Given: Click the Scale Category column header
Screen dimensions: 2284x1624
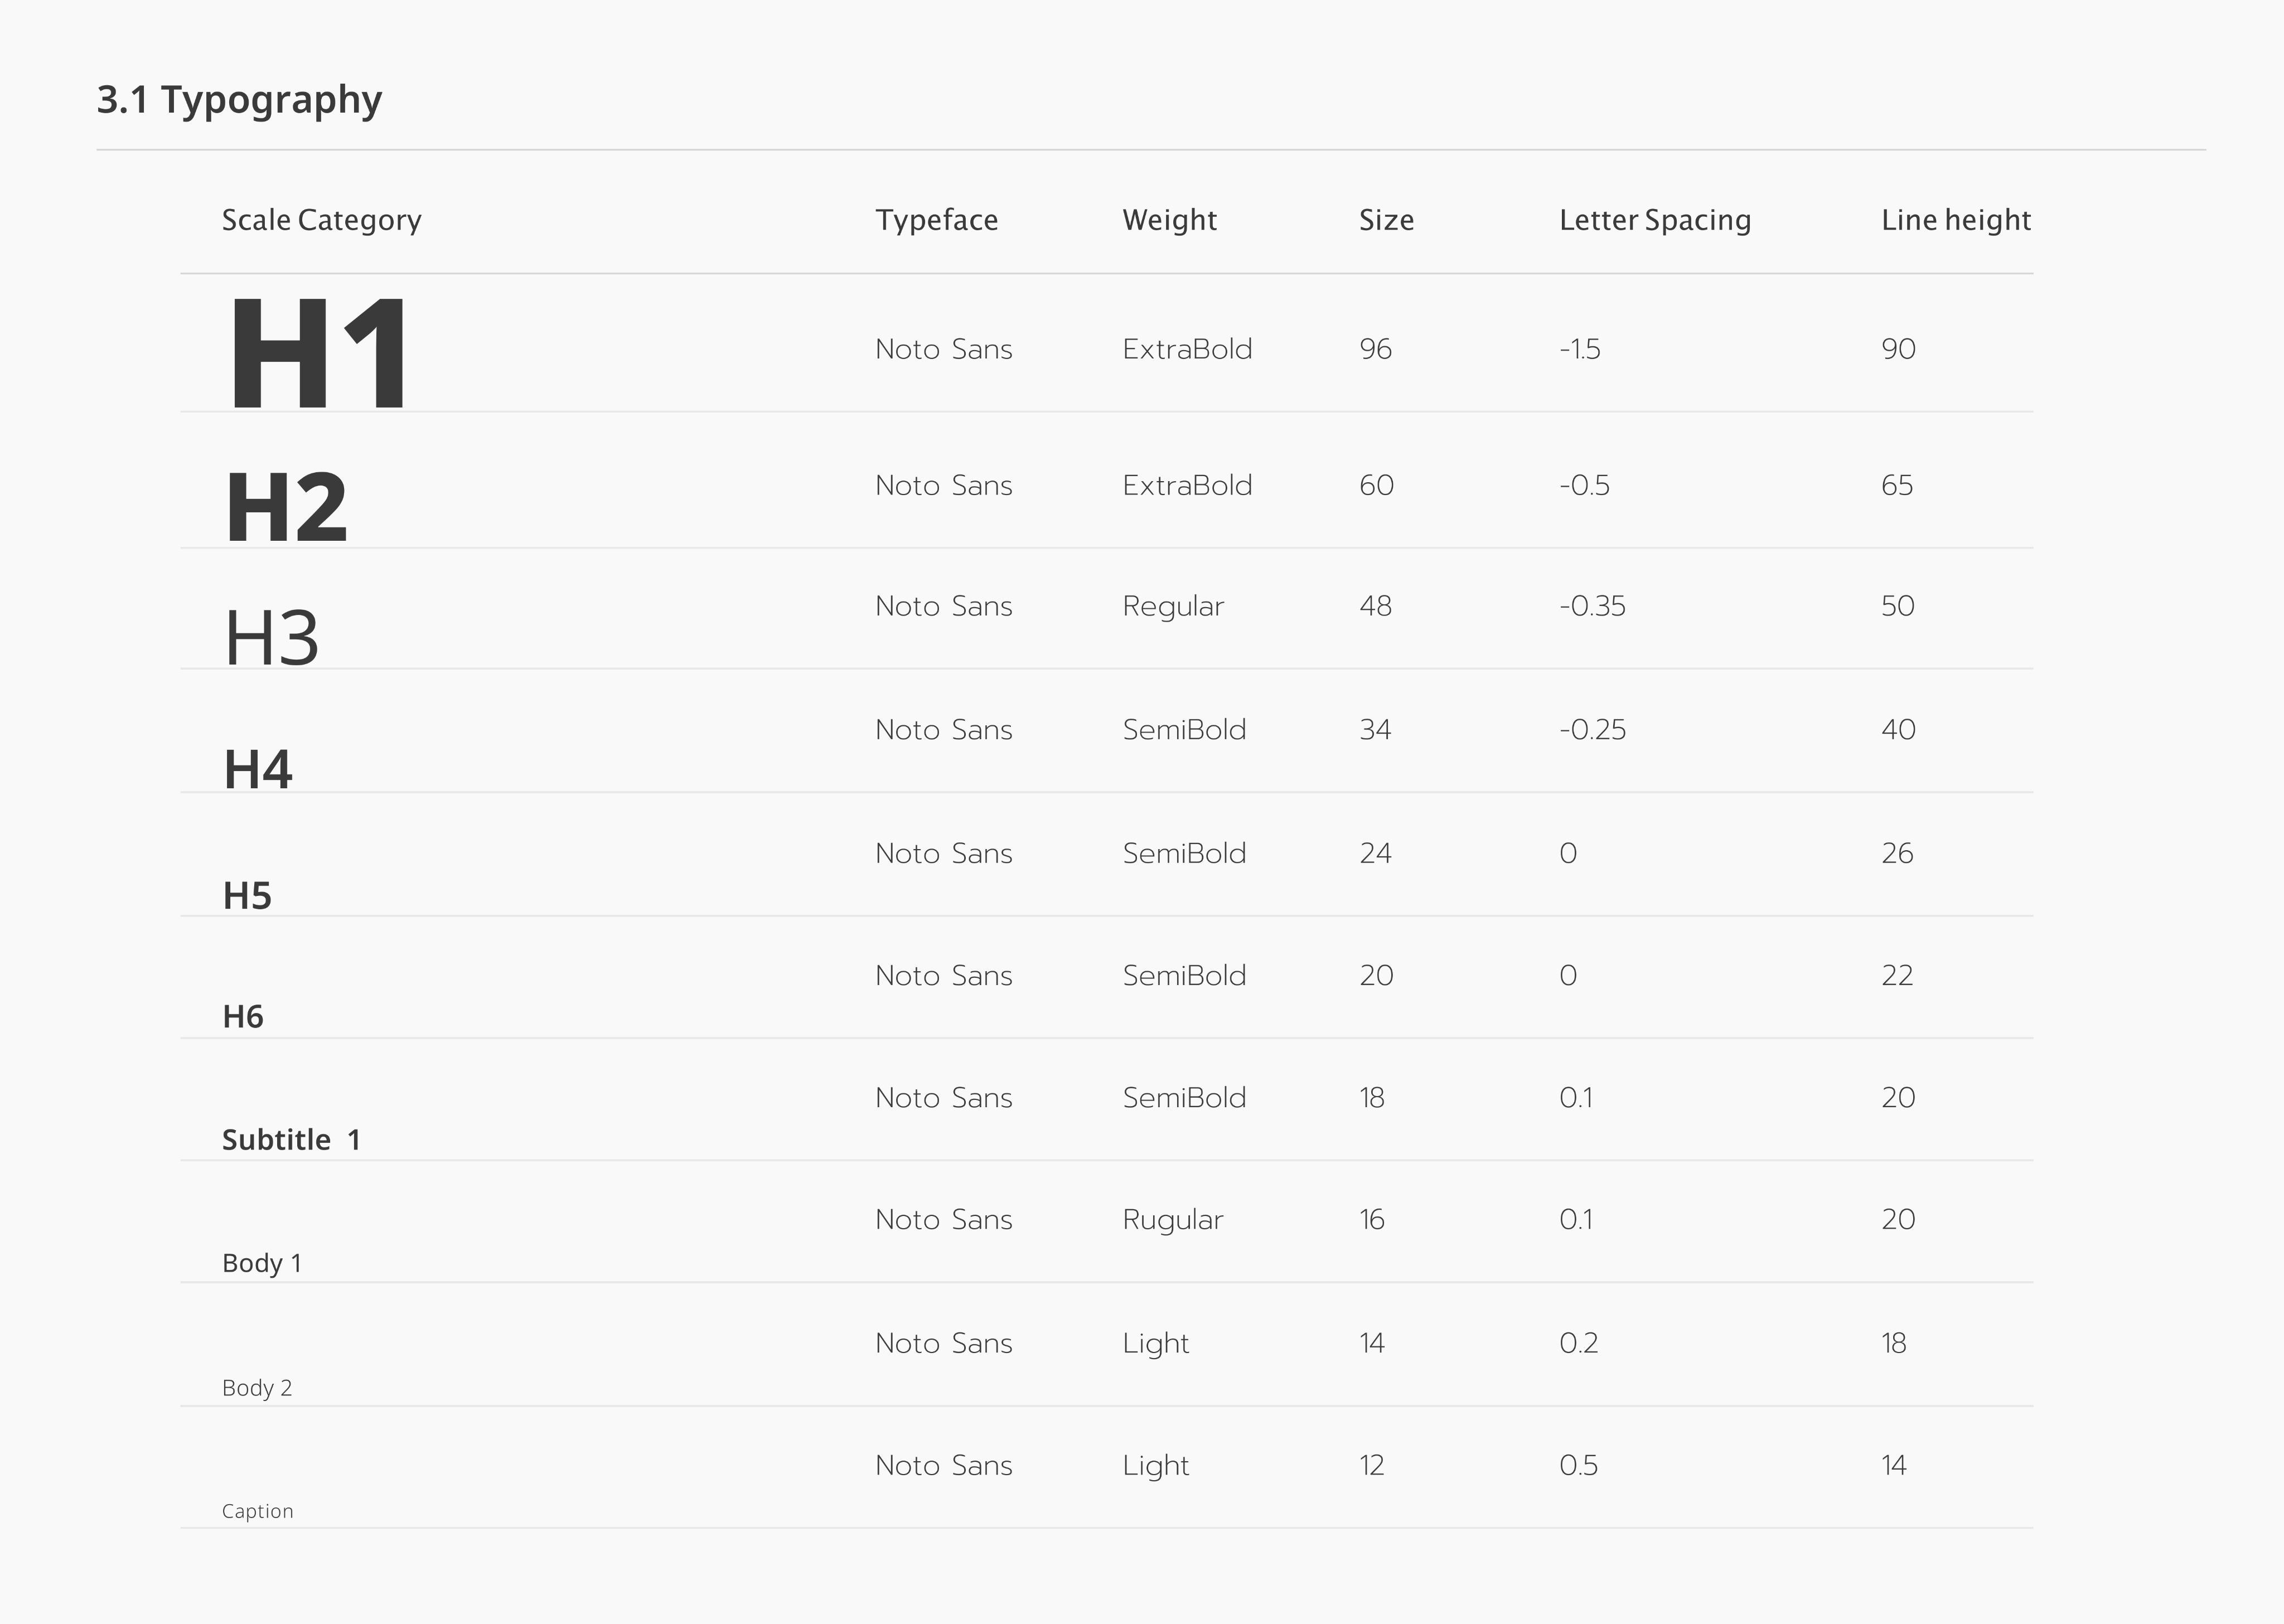Looking at the screenshot, I should [x=321, y=220].
